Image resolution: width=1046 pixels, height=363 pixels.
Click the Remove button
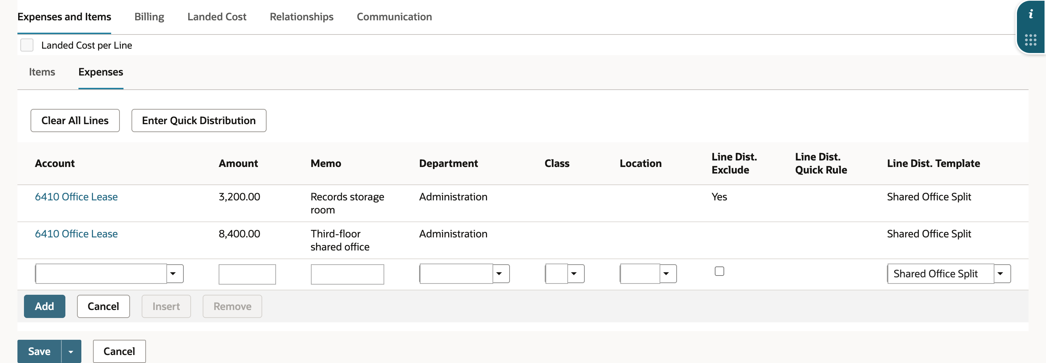(232, 306)
